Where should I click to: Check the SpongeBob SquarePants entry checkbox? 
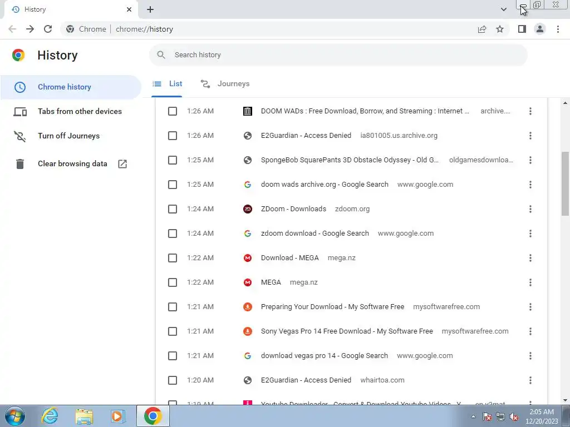[173, 160]
